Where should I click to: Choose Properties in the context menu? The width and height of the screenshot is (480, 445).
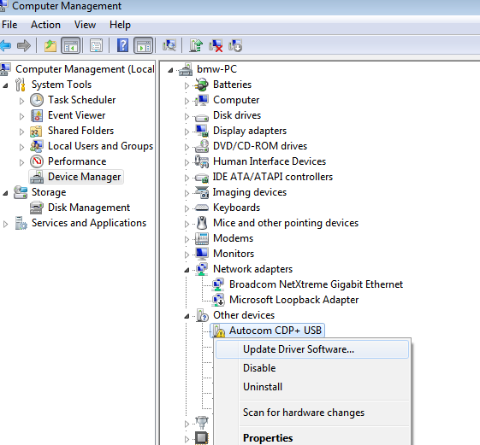(x=312, y=437)
